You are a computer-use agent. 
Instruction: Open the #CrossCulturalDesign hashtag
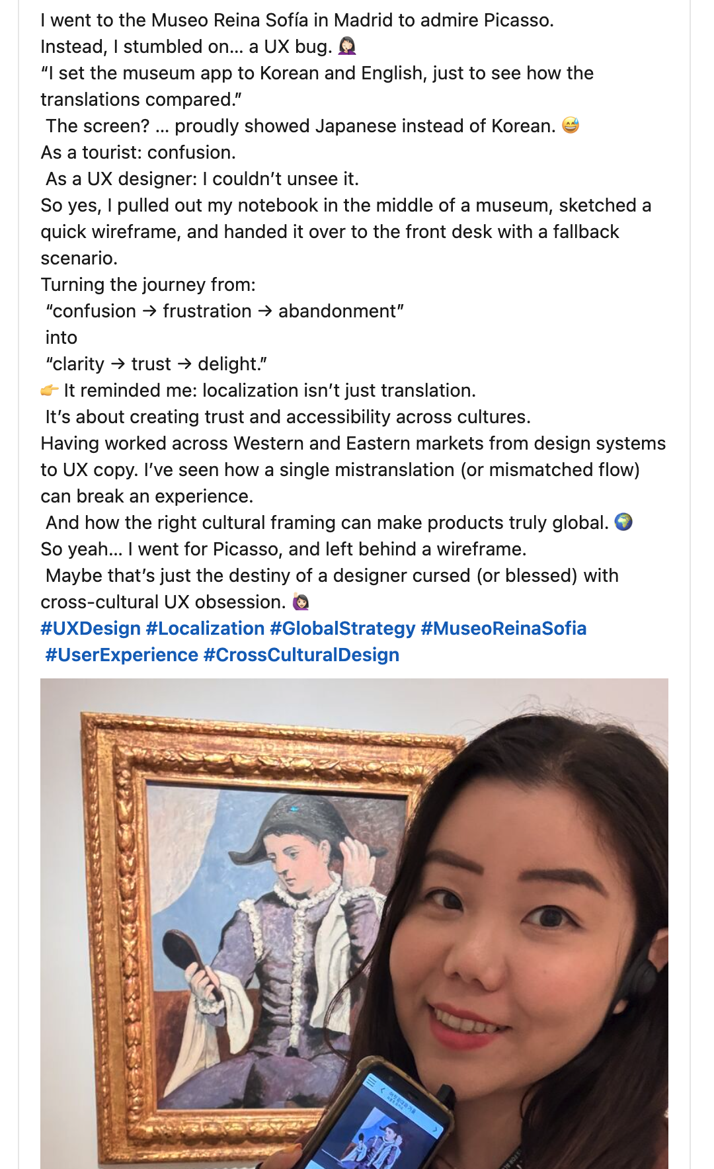tap(301, 655)
